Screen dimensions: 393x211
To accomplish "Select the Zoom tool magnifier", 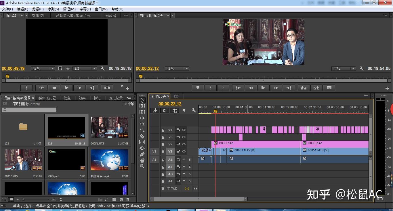I will click(x=142, y=166).
